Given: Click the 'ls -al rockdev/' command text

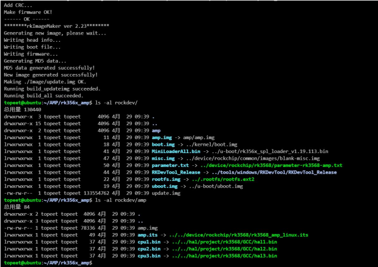Looking at the screenshot, I should click(116, 103).
